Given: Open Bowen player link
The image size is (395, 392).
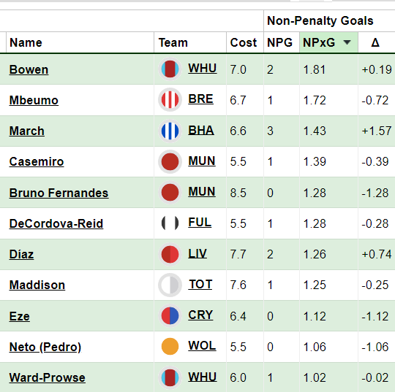Looking at the screenshot, I should [x=29, y=69].
